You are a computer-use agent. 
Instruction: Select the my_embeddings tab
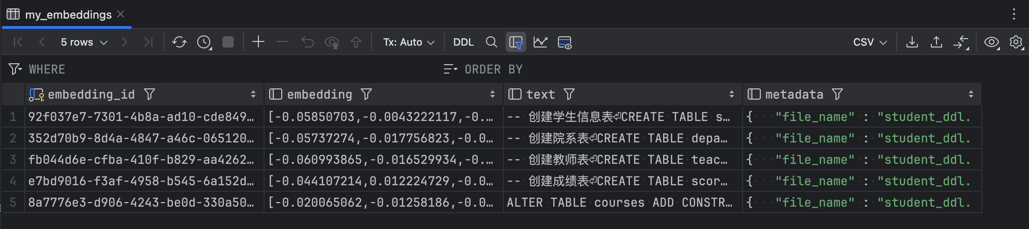(x=68, y=15)
